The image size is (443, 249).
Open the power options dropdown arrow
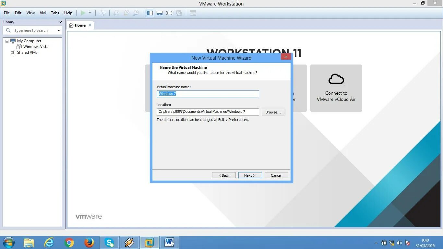90,13
